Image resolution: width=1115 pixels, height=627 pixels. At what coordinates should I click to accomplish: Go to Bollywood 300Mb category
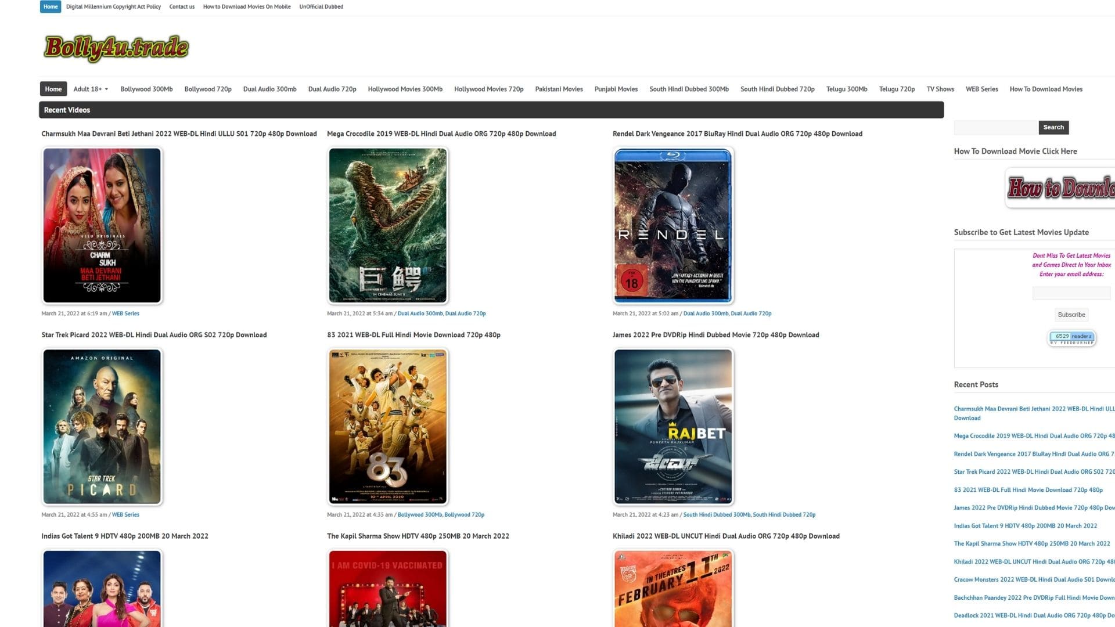pyautogui.click(x=146, y=89)
